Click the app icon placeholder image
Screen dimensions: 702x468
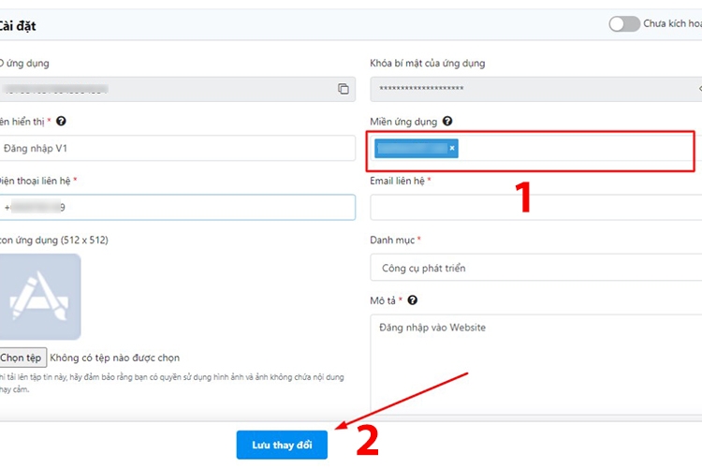pyautogui.click(x=39, y=297)
